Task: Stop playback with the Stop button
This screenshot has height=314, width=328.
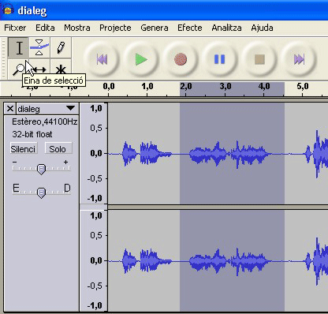Action: pos(259,59)
